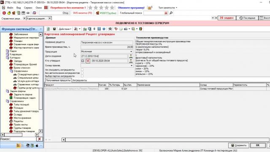Click the SMS визитка (F9) button

click(82, 13)
